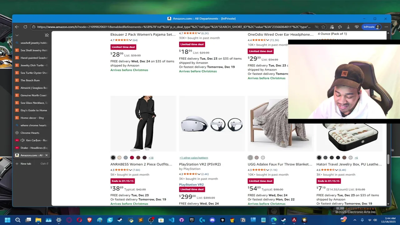The width and height of the screenshot is (400, 225).
Task: Switch to the Jewelry Dish Turtle tab
Action: 31,65
